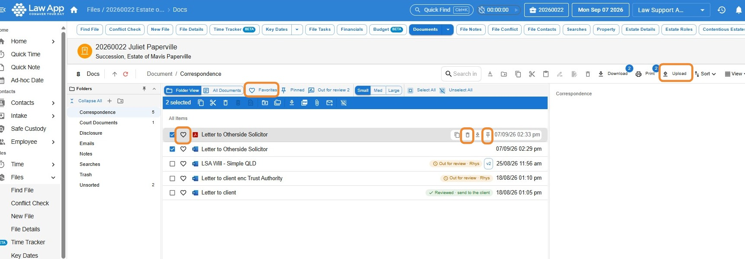Open the history clock icon in top bar
Screen dimensions: 745x259
(x=722, y=10)
